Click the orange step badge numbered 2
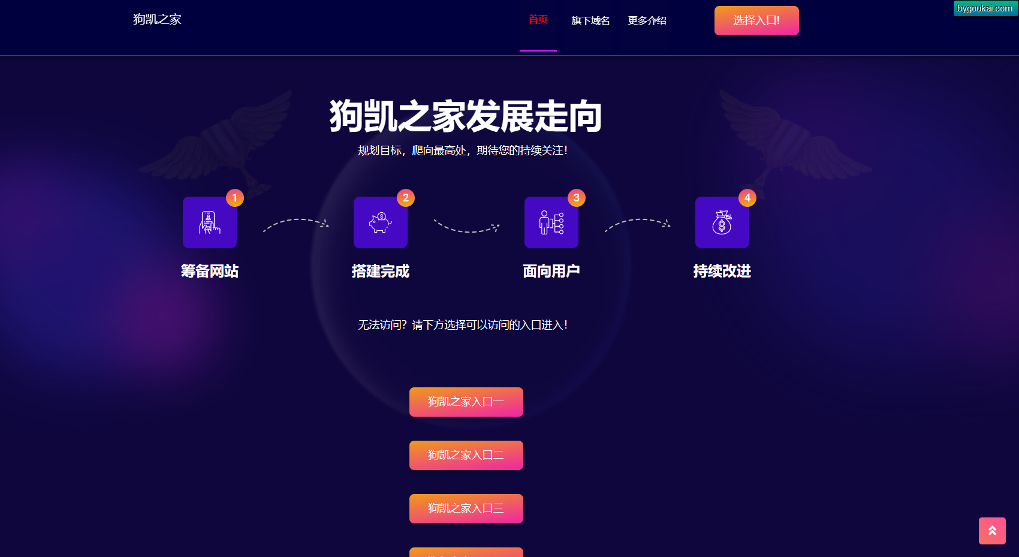The width and height of the screenshot is (1019, 557). pyautogui.click(x=406, y=198)
